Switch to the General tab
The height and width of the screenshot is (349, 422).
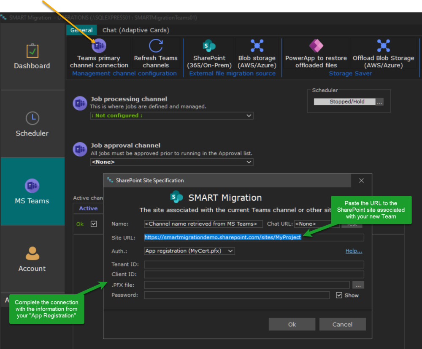pos(81,30)
